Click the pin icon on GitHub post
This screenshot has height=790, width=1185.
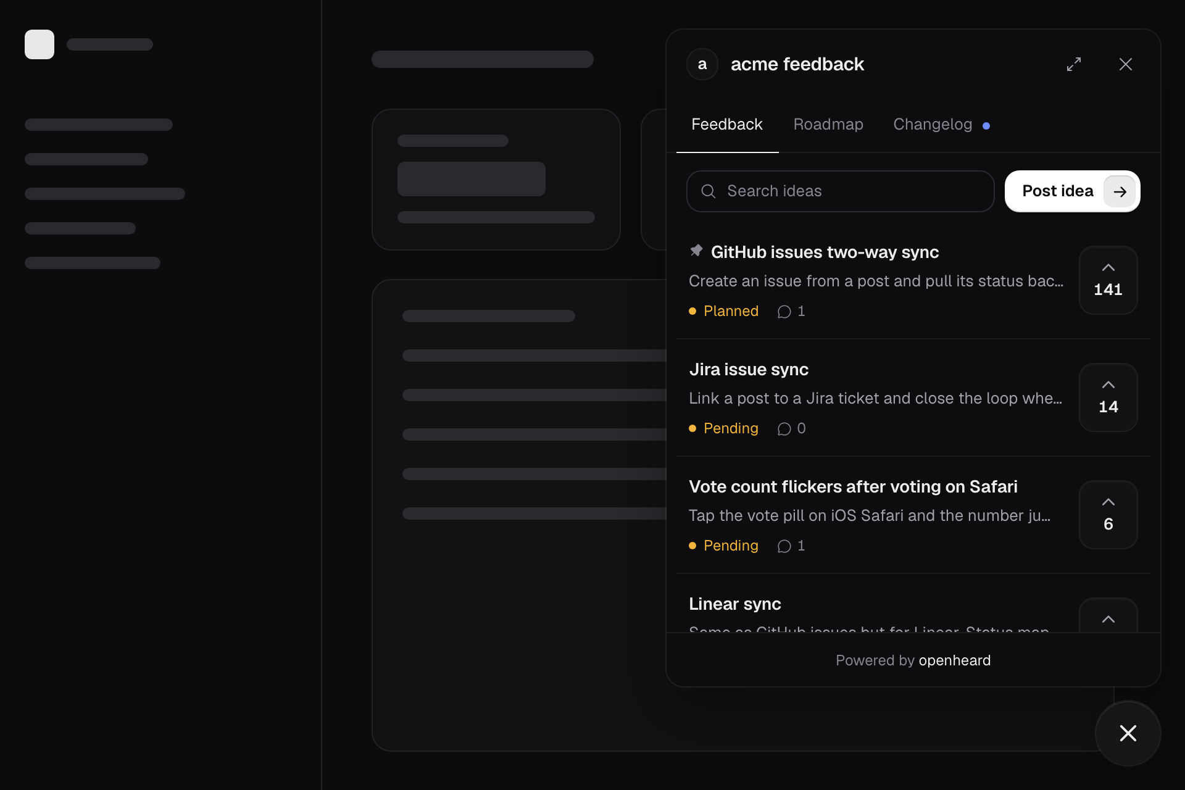696,251
